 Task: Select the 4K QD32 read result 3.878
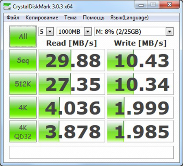tap(72, 132)
